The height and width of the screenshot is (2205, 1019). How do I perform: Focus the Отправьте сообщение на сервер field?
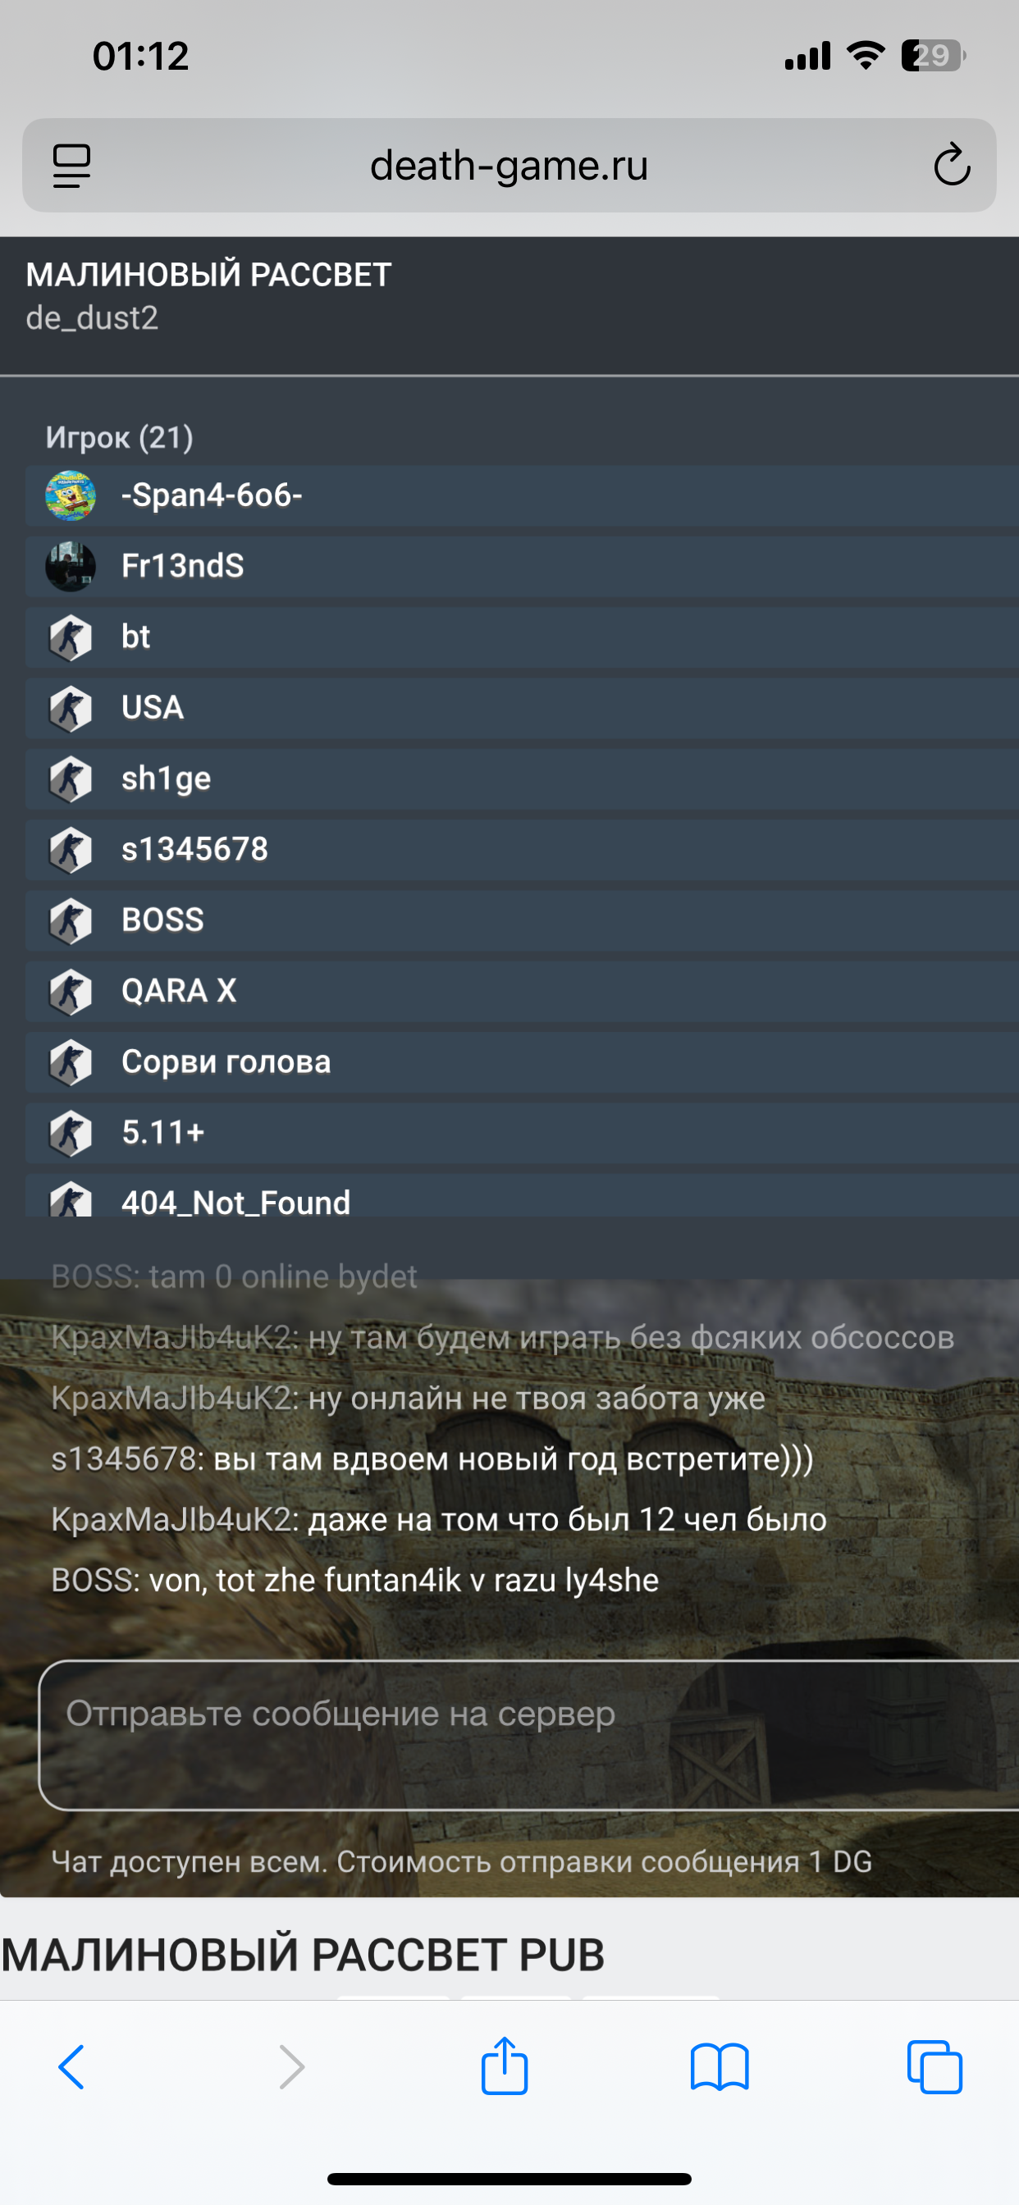coord(529,1736)
